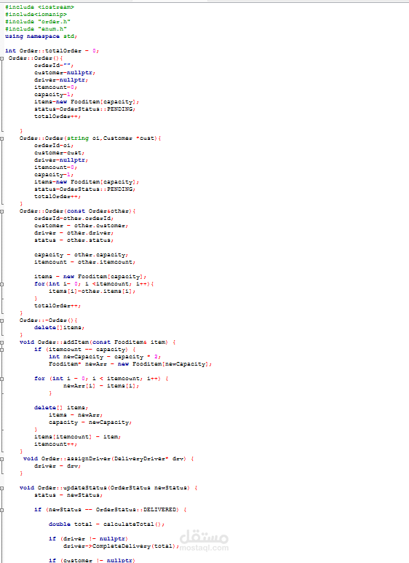The width and height of the screenshot is (409, 563).
Task: Click the status = newStatus; line
Action: coord(68,495)
